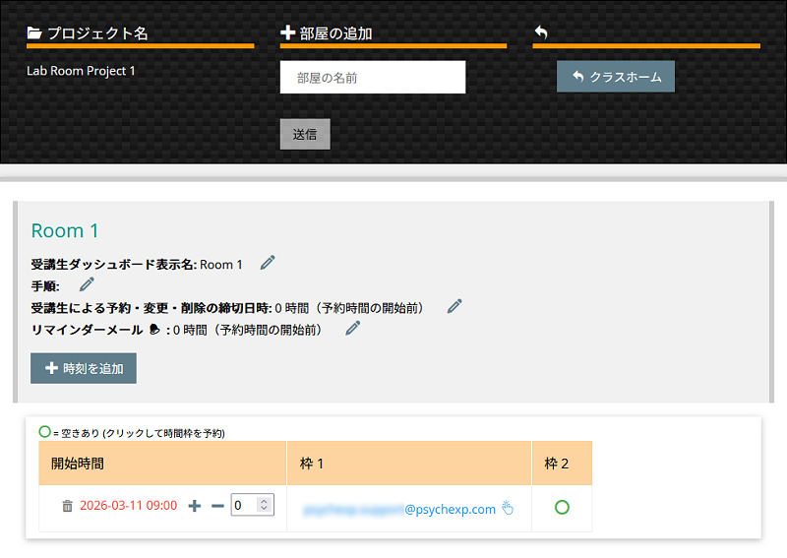The height and width of the screenshot is (558, 787).
Task: Book the open green circle in 枠 2
Action: tap(562, 508)
